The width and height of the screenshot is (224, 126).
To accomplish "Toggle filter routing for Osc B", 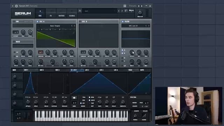I will pyautogui.click(x=122, y=53).
